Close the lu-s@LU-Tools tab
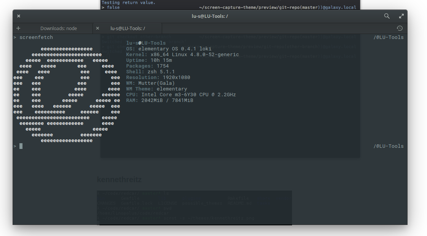The width and height of the screenshot is (427, 236). coord(98,28)
